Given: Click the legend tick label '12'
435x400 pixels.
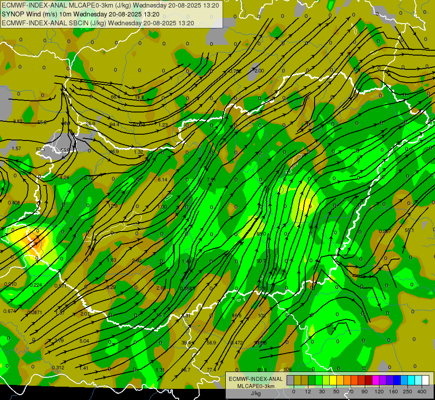Looking at the screenshot, I should coord(308,392).
